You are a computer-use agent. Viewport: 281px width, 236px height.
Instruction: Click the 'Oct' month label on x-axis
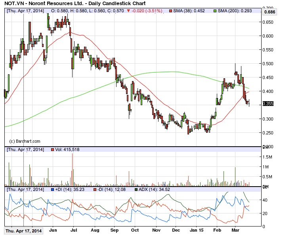[x=135, y=230]
